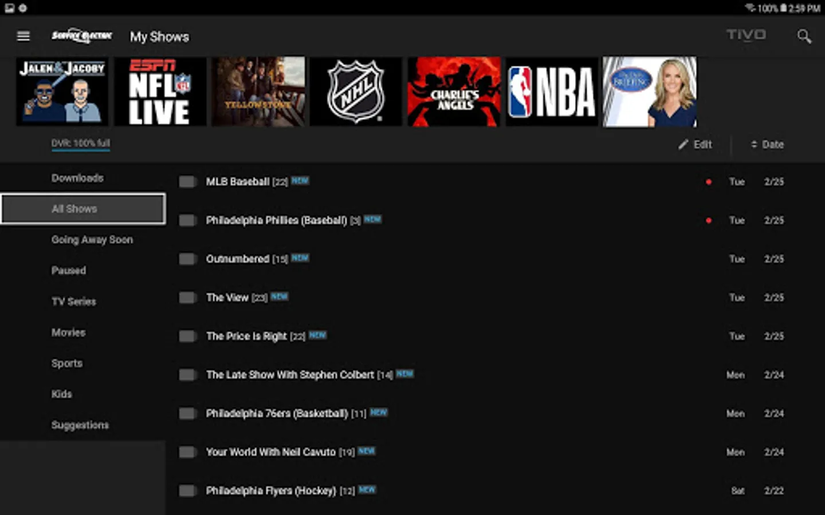Click red recording dot on Phillies row
Image resolution: width=825 pixels, height=515 pixels.
tap(709, 220)
